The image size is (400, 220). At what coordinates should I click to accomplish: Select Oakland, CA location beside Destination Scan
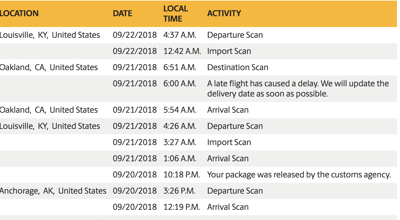[x=49, y=67]
